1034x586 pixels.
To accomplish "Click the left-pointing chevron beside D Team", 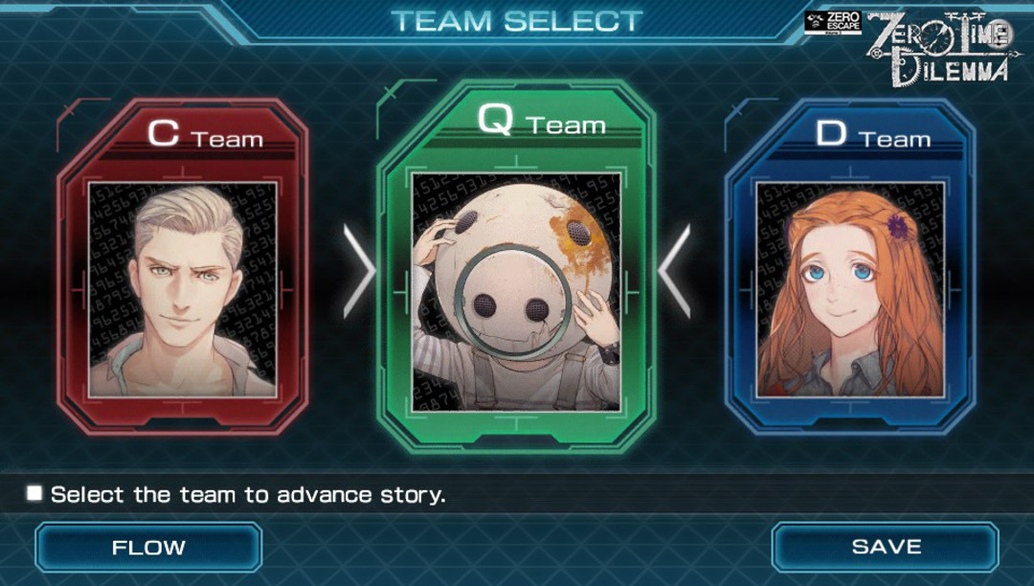I will [x=674, y=271].
